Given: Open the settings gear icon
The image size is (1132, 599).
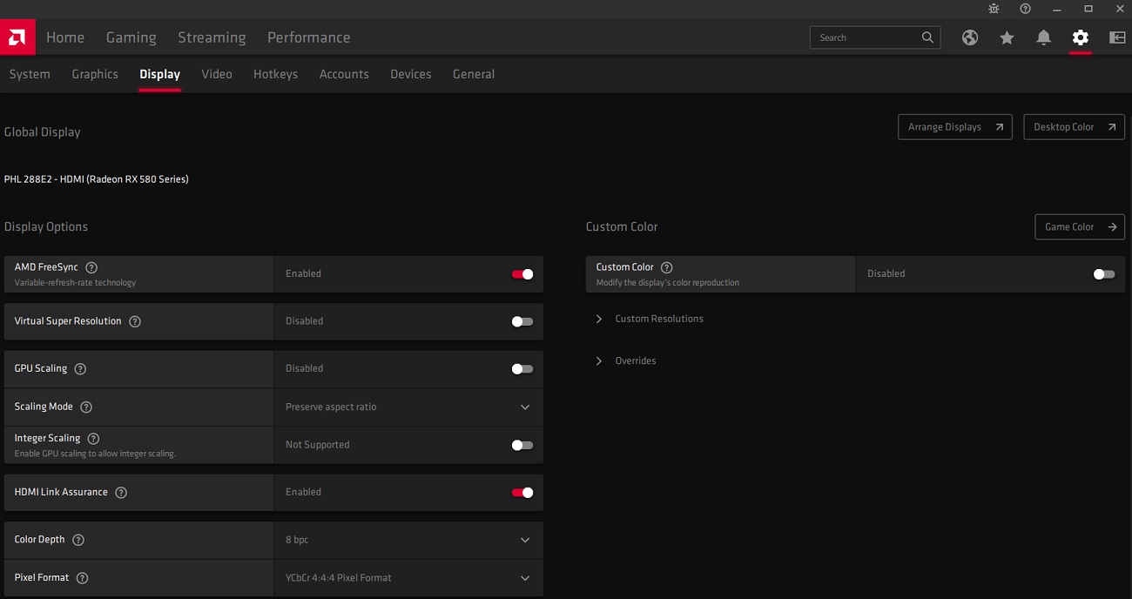Looking at the screenshot, I should (x=1081, y=37).
